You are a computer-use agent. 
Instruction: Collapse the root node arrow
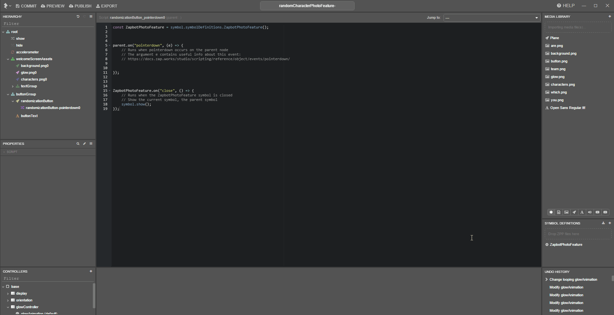click(x=3, y=32)
